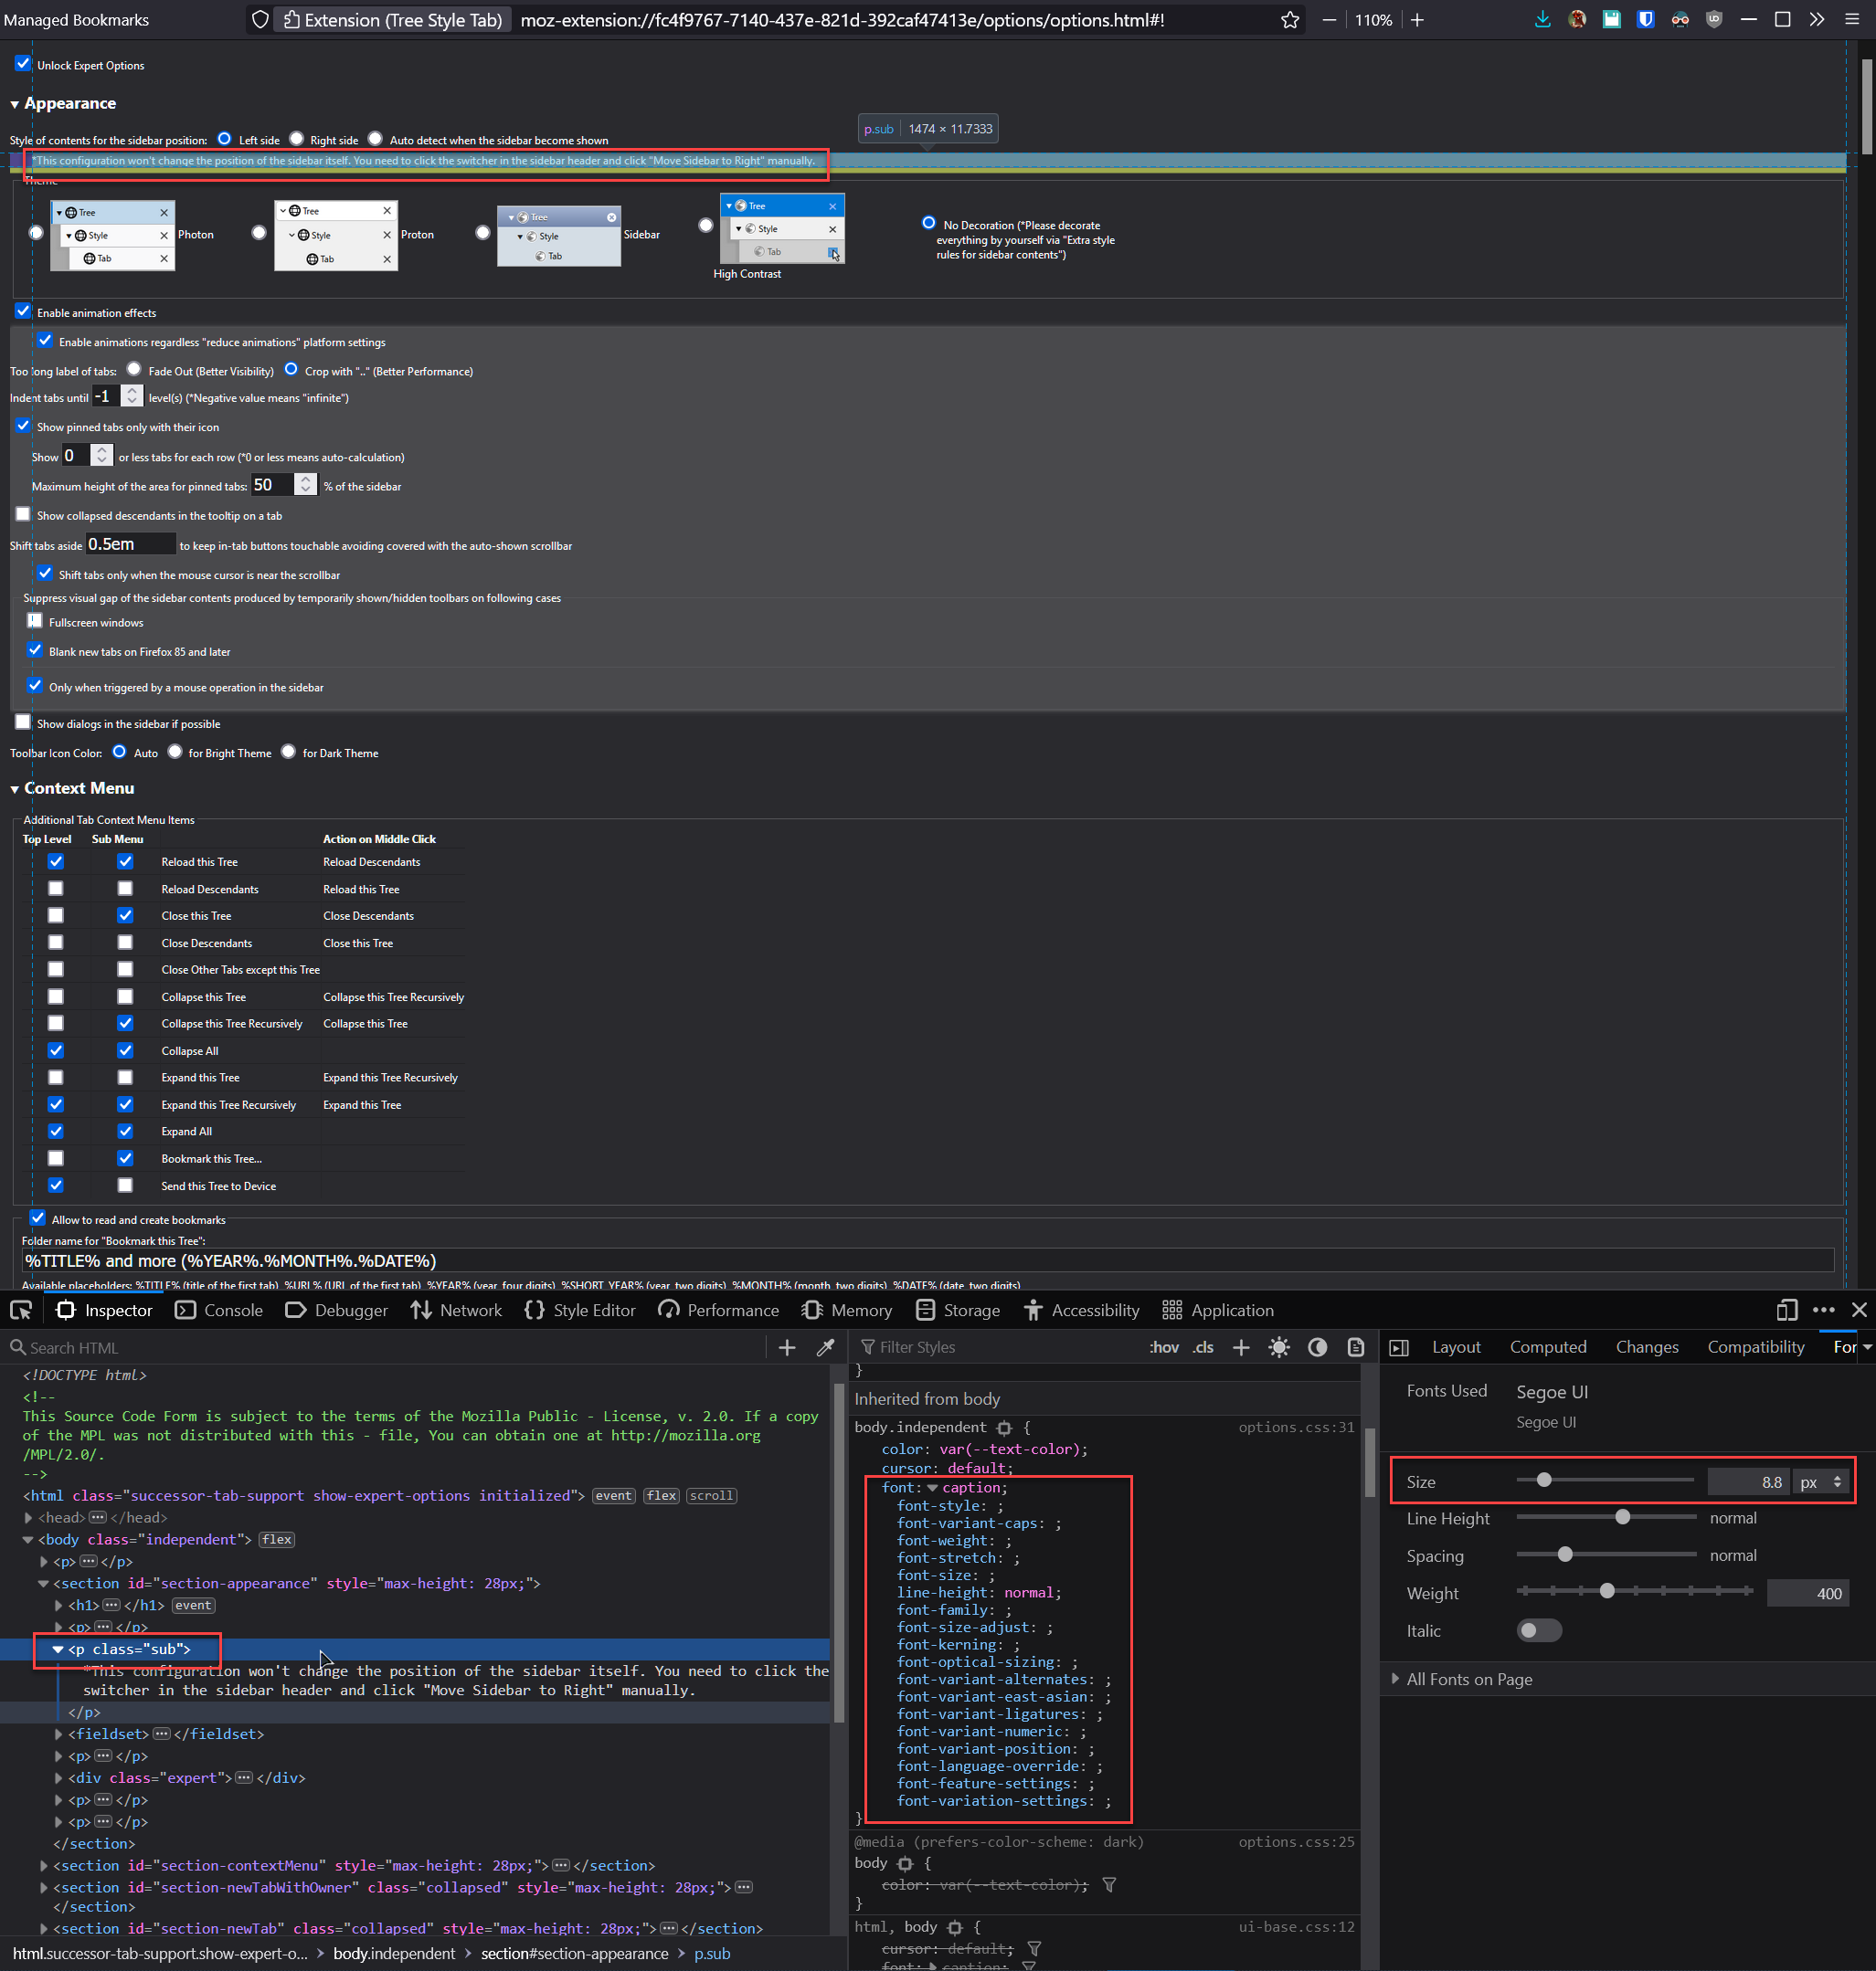Click the zoom in plus icon
This screenshot has height=1971, width=1876.
tap(1417, 20)
